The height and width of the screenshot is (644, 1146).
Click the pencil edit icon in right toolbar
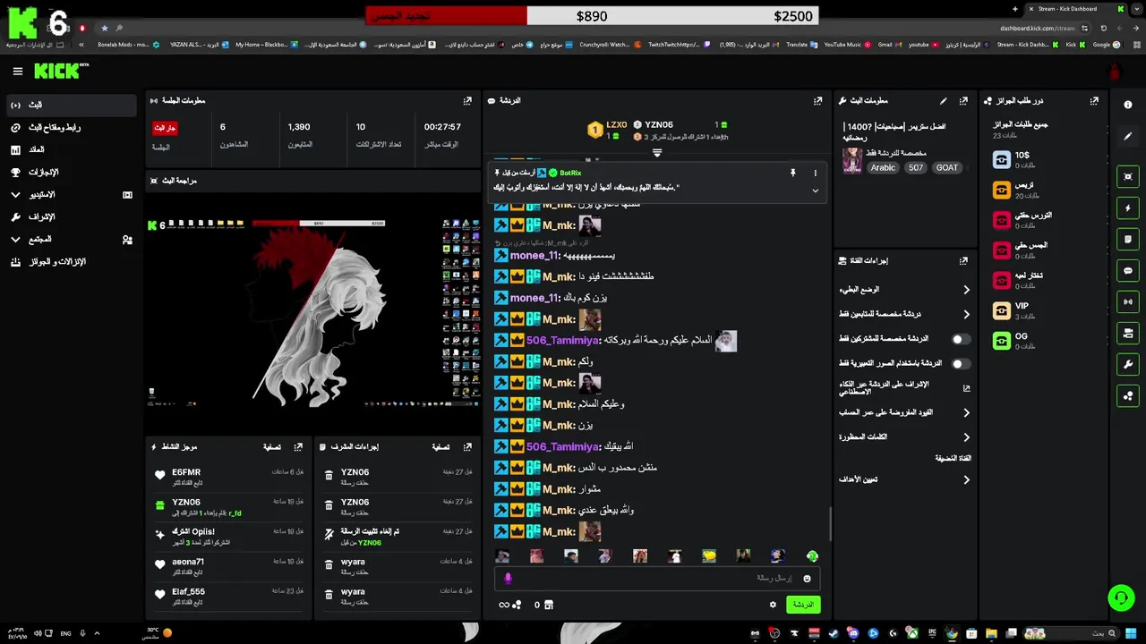[x=1128, y=136]
